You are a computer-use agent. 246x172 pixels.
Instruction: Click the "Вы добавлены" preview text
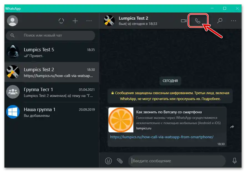click(x=37, y=115)
